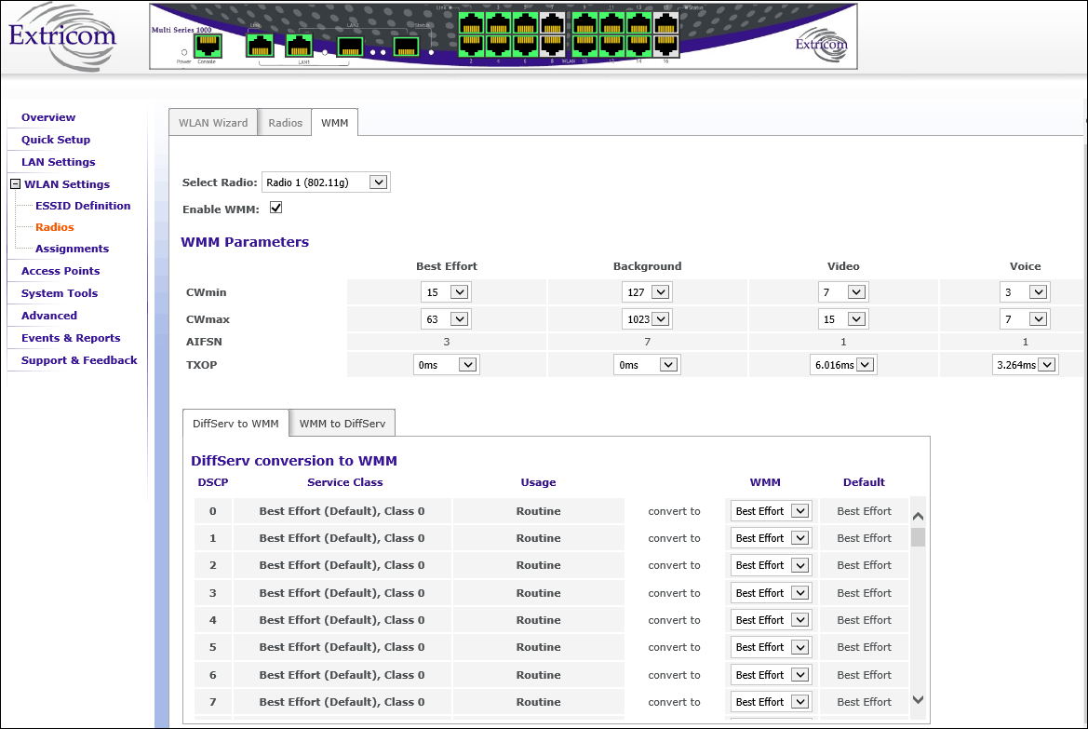This screenshot has height=729, width=1088.
Task: Switch to the Radios tab
Action: tap(285, 122)
